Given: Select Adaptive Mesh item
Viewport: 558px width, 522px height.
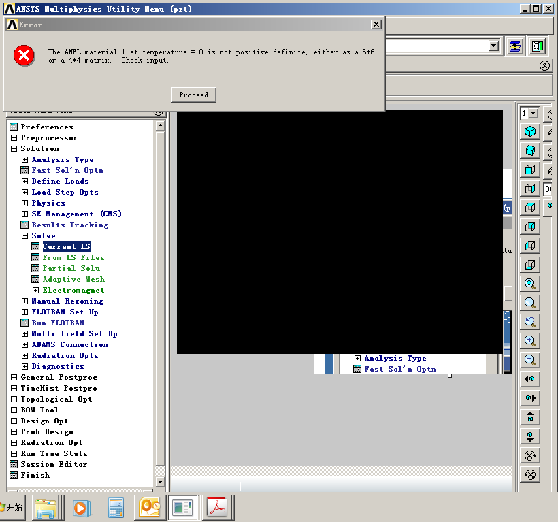Looking at the screenshot, I should (x=73, y=279).
